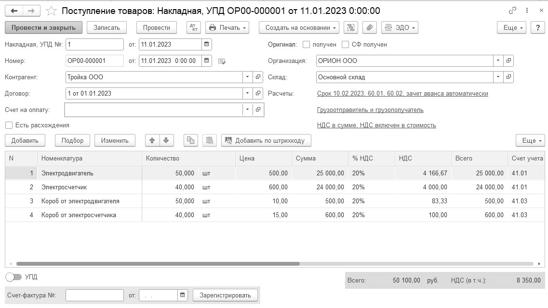This screenshot has height=308, width=548.
Task: Click the table horizontal scrollbar
Action: click(158, 264)
